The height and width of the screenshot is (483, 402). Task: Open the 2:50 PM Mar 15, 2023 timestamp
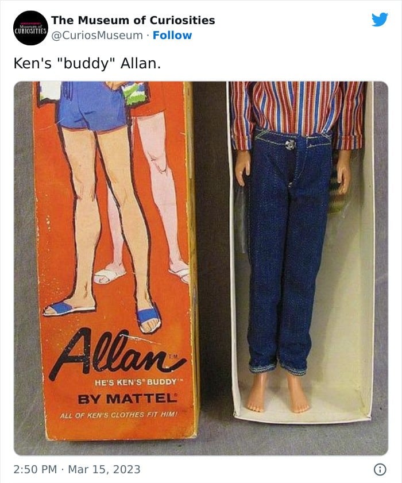point(77,469)
